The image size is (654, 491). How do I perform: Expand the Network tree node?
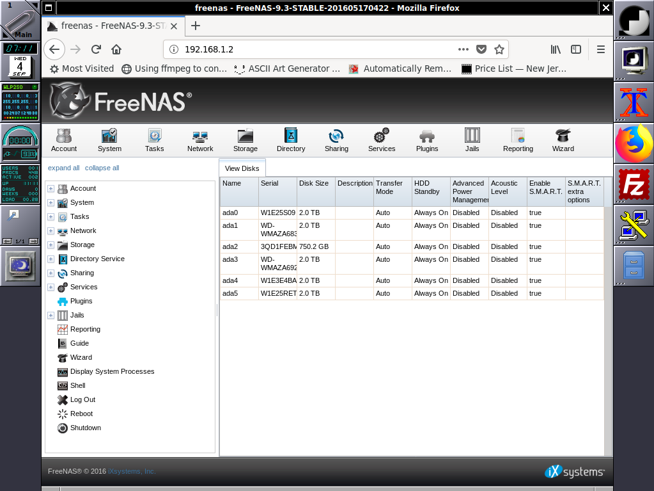(51, 231)
